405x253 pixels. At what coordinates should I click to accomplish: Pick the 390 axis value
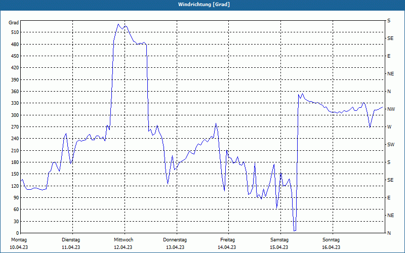[x=15, y=79]
